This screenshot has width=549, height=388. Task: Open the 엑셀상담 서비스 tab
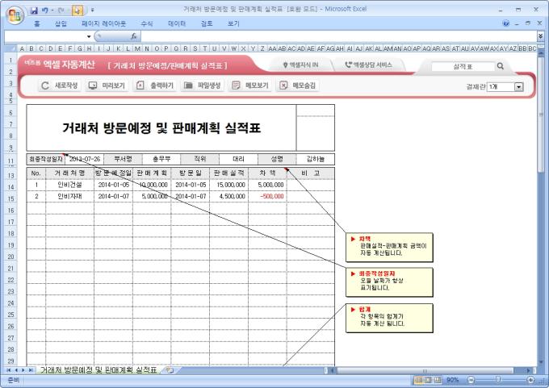[369, 65]
